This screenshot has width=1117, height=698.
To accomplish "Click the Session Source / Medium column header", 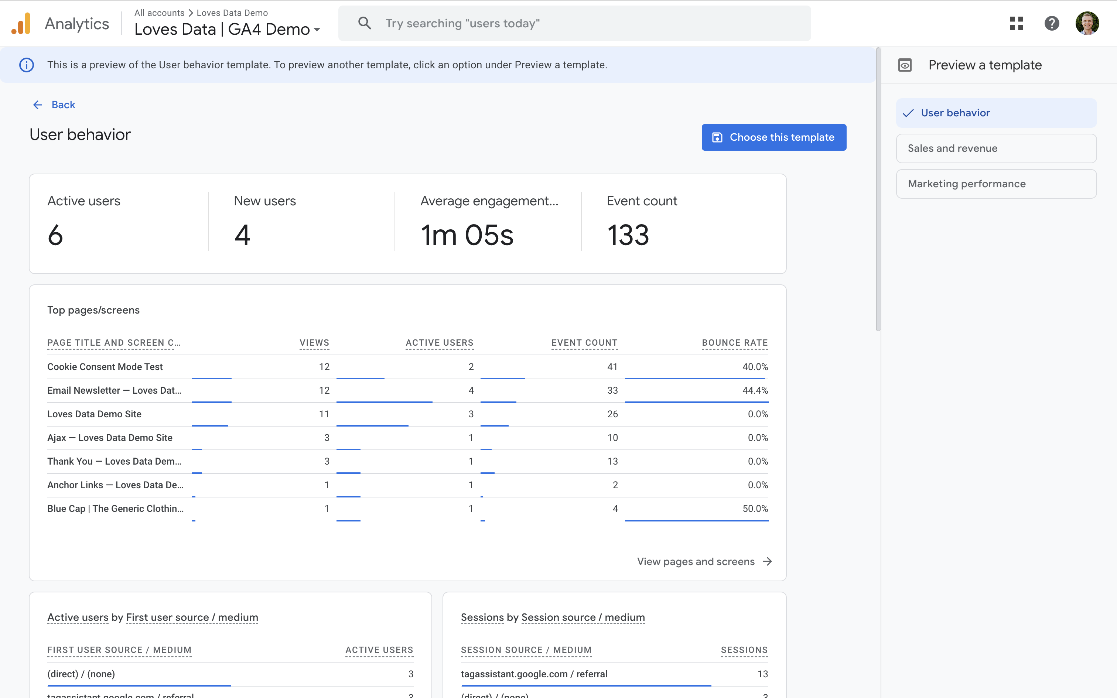I will pyautogui.click(x=526, y=650).
